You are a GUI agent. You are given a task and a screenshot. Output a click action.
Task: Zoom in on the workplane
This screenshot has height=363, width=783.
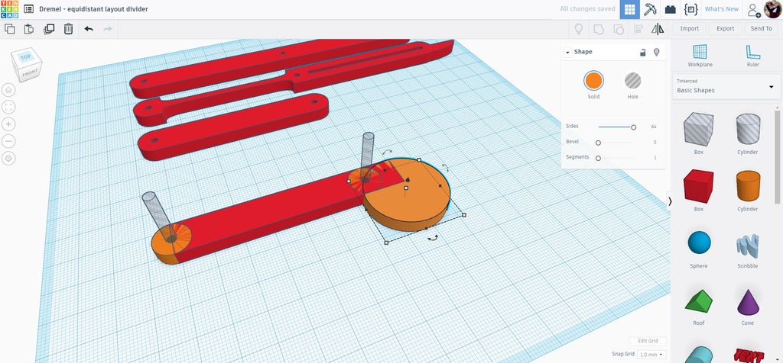(x=8, y=124)
